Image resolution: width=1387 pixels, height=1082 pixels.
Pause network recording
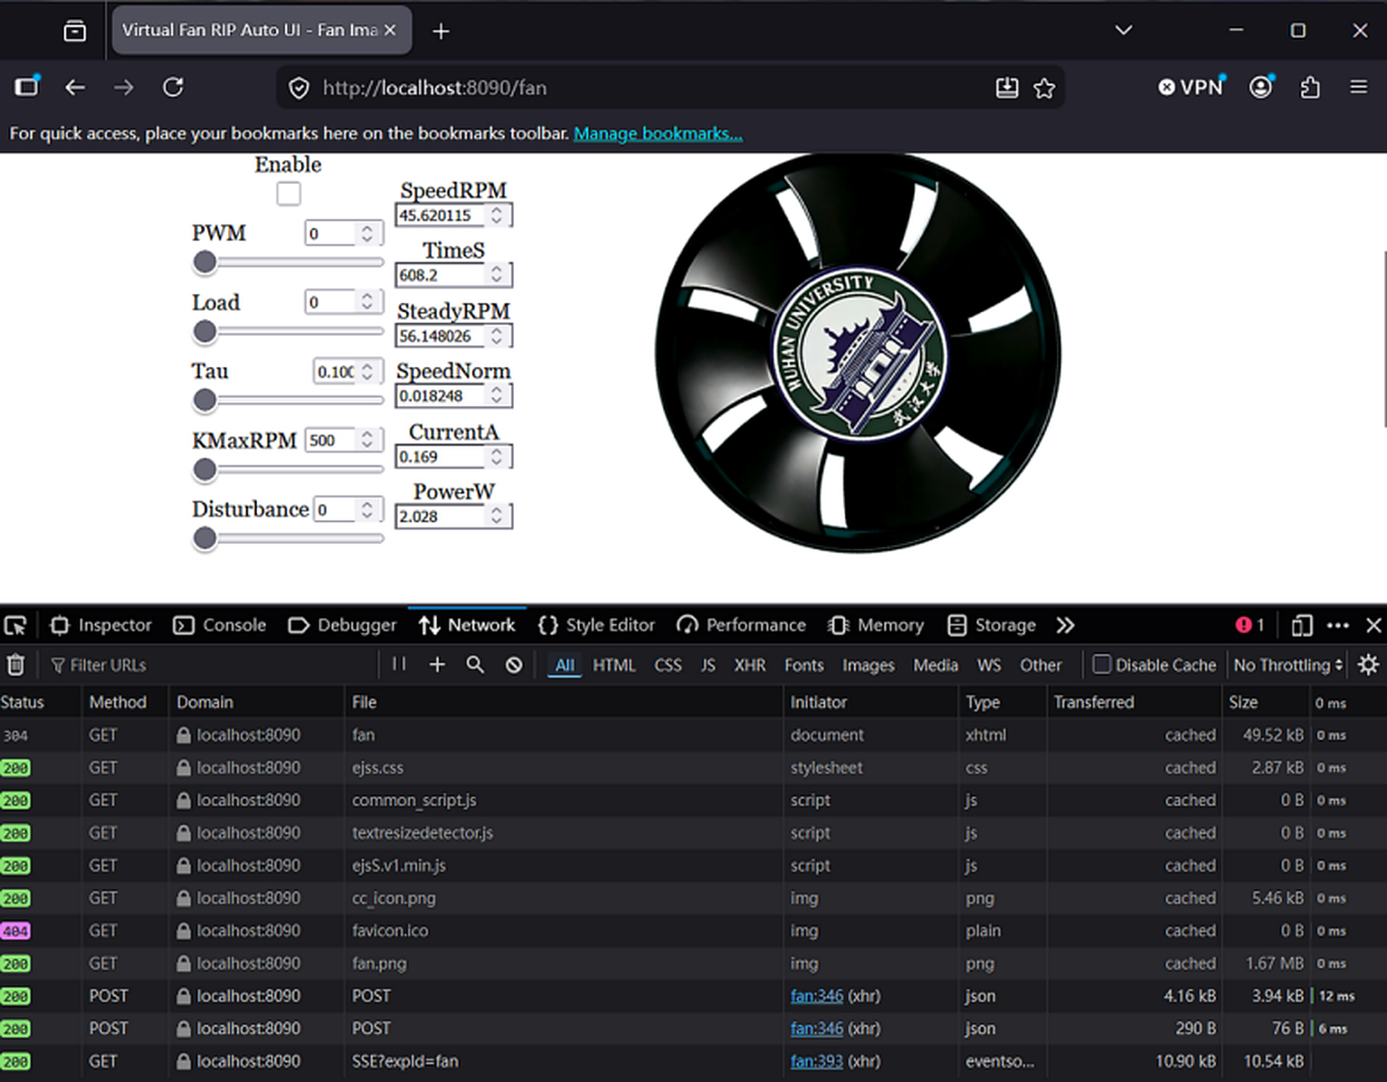click(399, 664)
